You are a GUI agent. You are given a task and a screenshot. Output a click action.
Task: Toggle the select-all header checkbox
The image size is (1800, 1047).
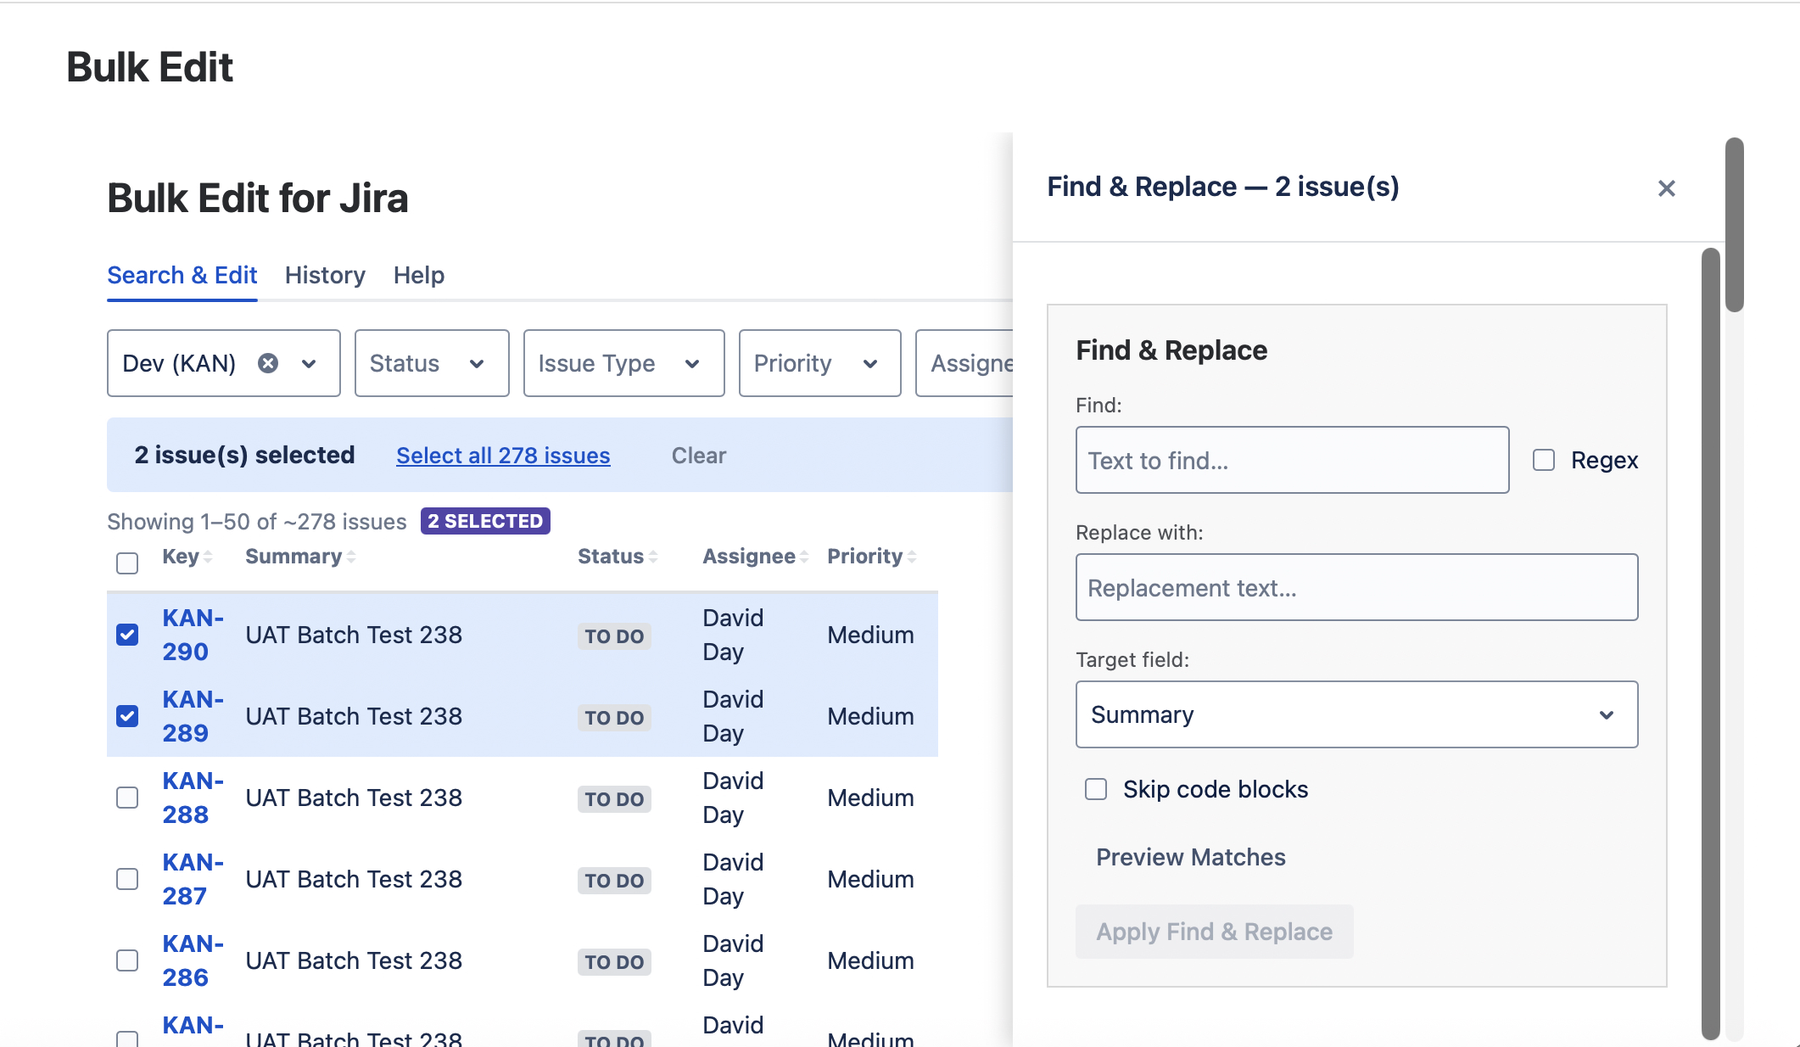tap(127, 563)
